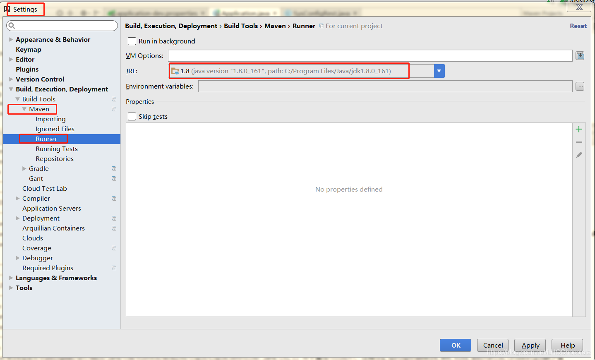Screen dimensions: 595x360
Task: Click project-level icon next to Build Tools
Action: coord(114,99)
